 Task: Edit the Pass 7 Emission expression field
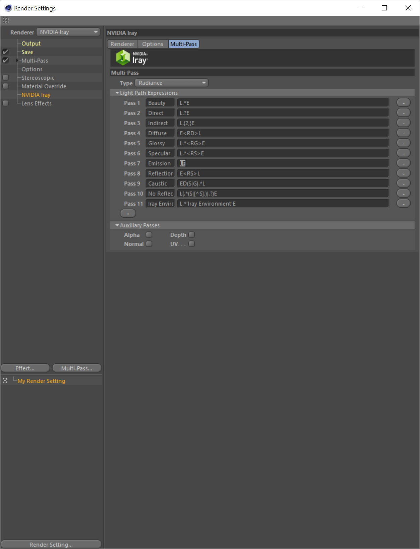coord(283,164)
